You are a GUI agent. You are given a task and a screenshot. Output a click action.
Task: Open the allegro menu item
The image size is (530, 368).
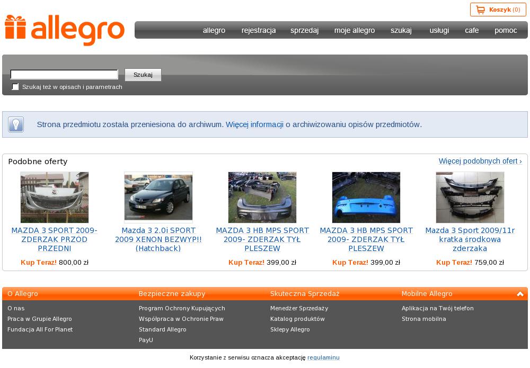coord(214,30)
